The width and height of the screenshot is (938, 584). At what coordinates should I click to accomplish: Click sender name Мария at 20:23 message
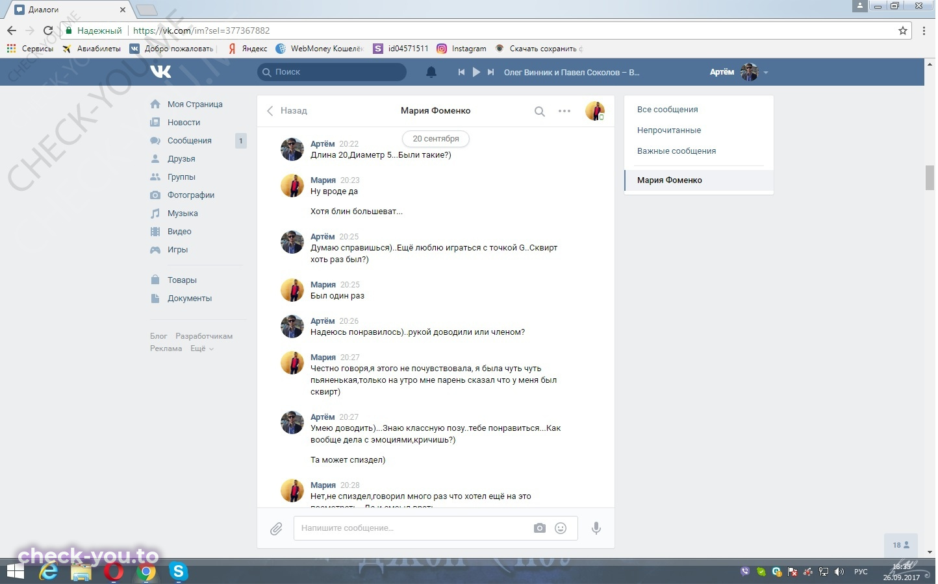[323, 180]
